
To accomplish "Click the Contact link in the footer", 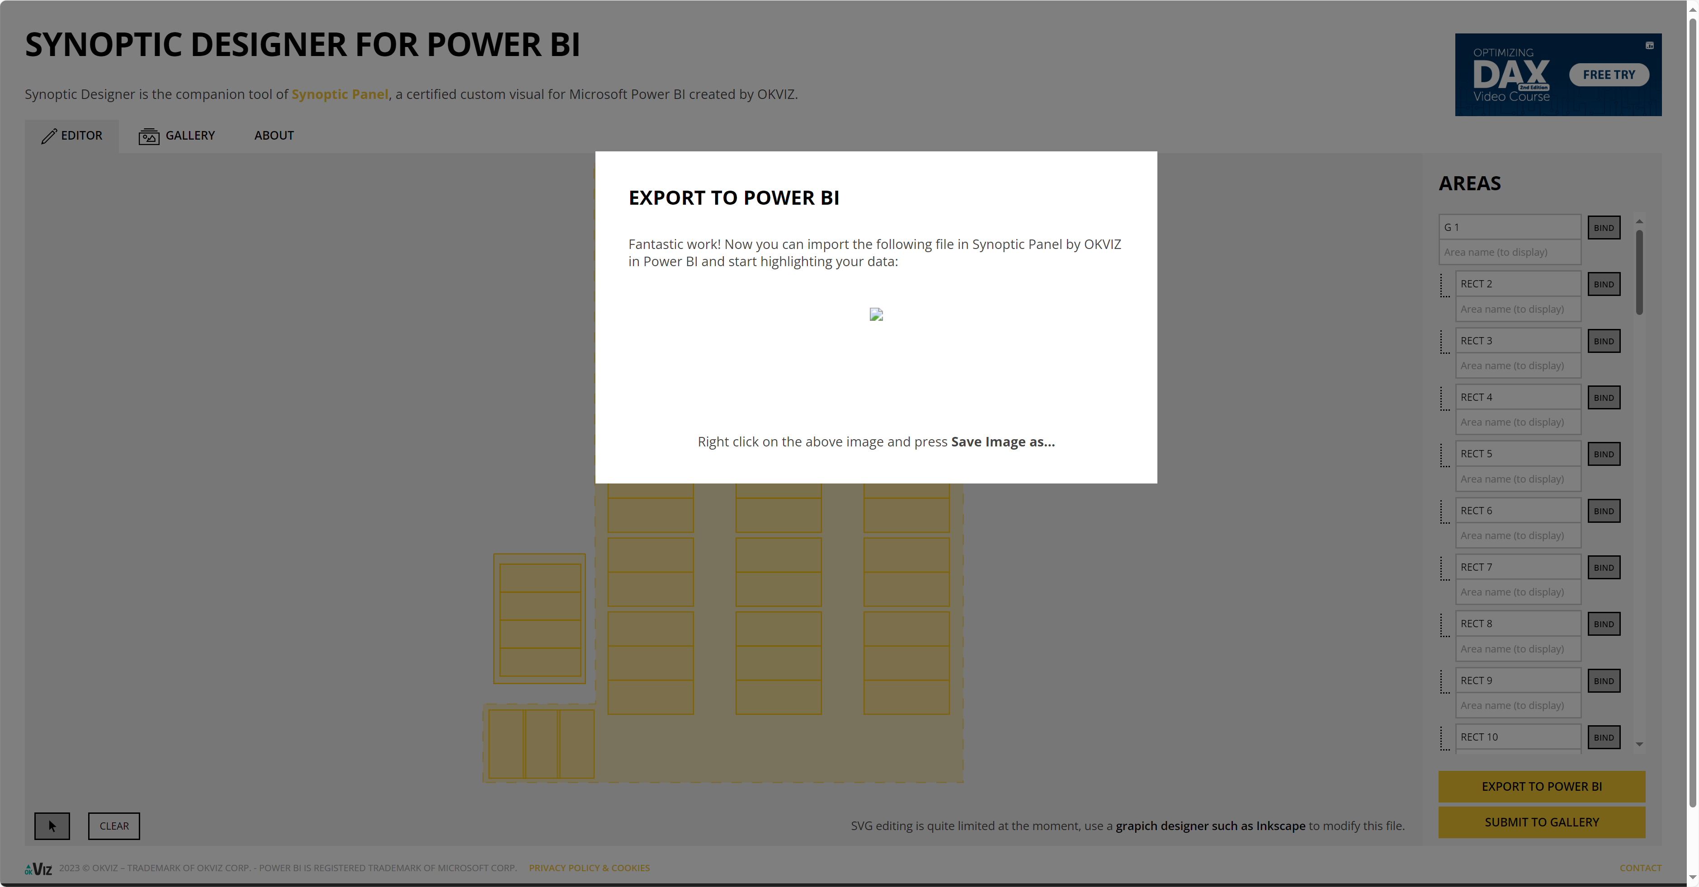I will (x=1641, y=868).
